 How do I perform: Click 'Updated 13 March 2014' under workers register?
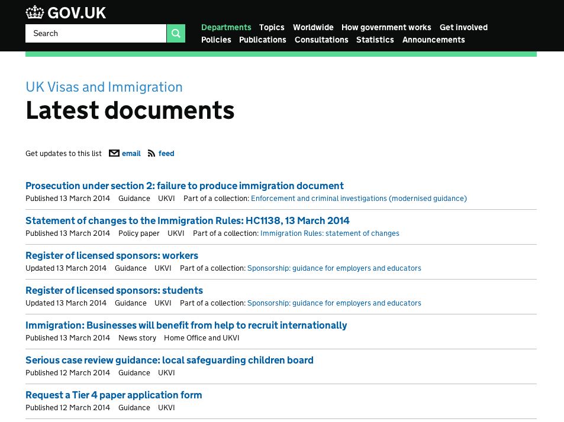(66, 268)
